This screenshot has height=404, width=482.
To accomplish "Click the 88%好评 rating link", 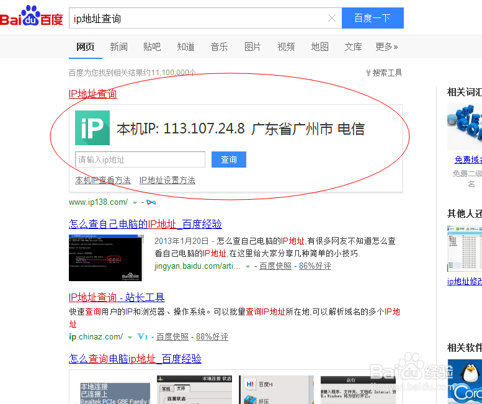I will click(212, 336).
